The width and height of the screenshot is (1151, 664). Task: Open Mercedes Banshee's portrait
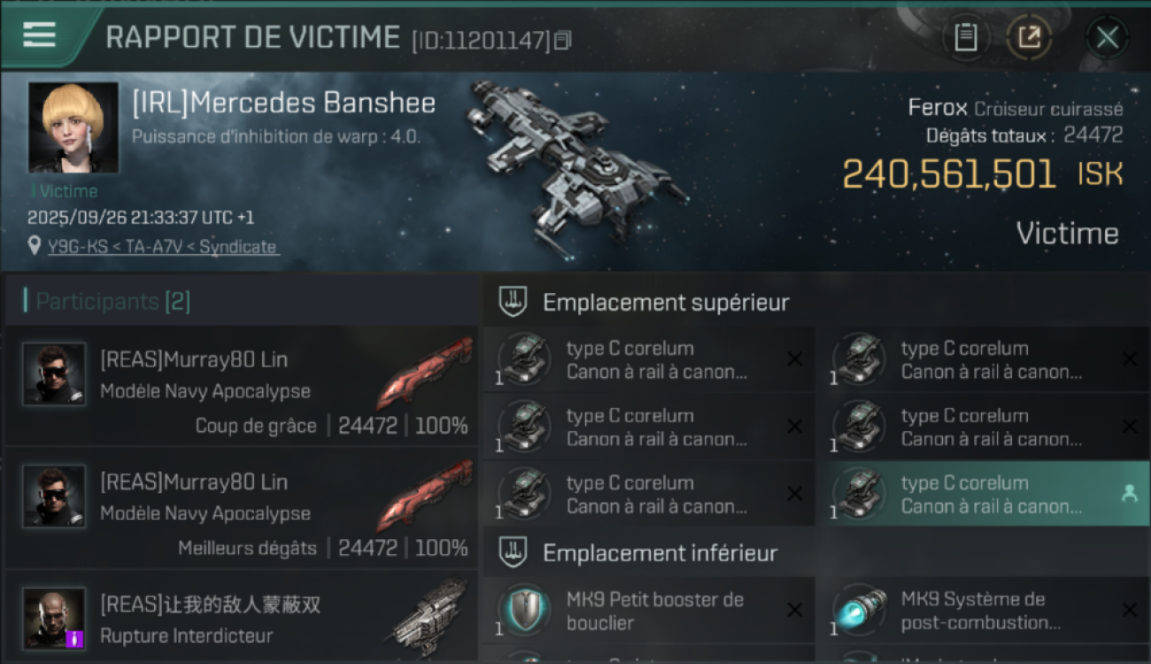[x=73, y=127]
